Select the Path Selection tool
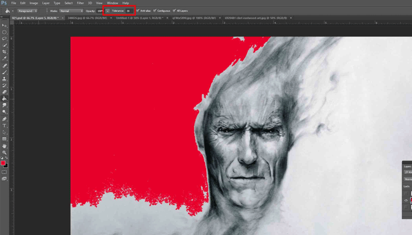Viewport: 412px width, 235px height. [5, 132]
